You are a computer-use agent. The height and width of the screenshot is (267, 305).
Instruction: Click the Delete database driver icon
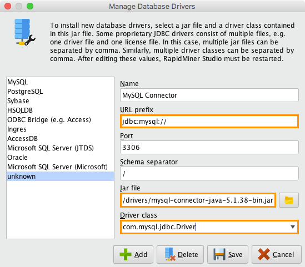pos(170,254)
